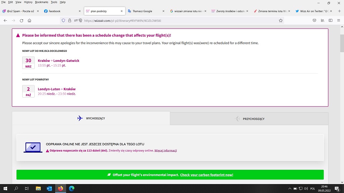Close the plan podróży tab
The image size is (344, 193).
click(x=121, y=11)
